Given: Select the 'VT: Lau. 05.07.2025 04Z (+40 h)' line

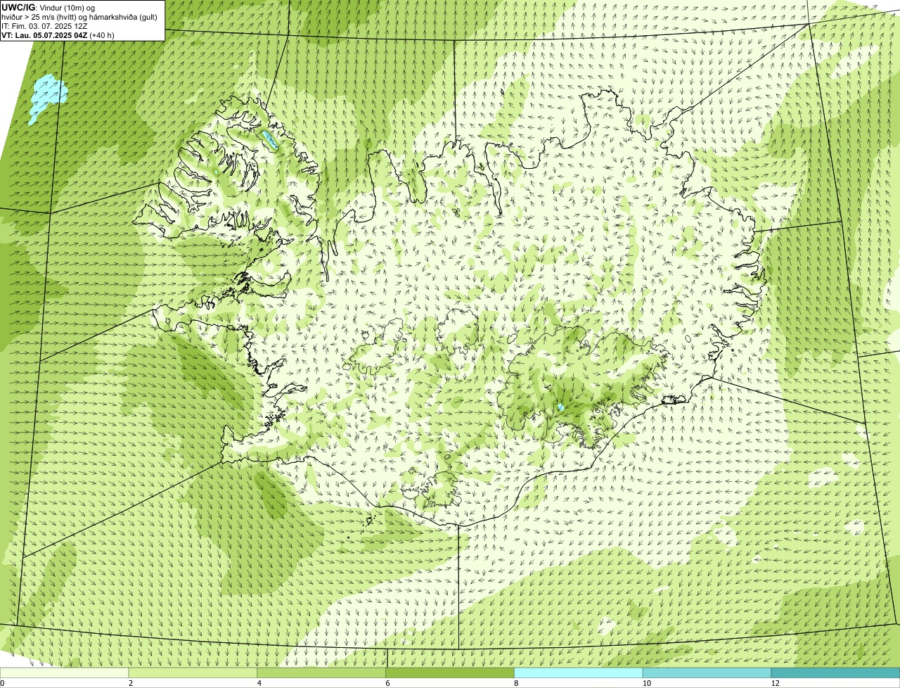Looking at the screenshot, I should (58, 34).
